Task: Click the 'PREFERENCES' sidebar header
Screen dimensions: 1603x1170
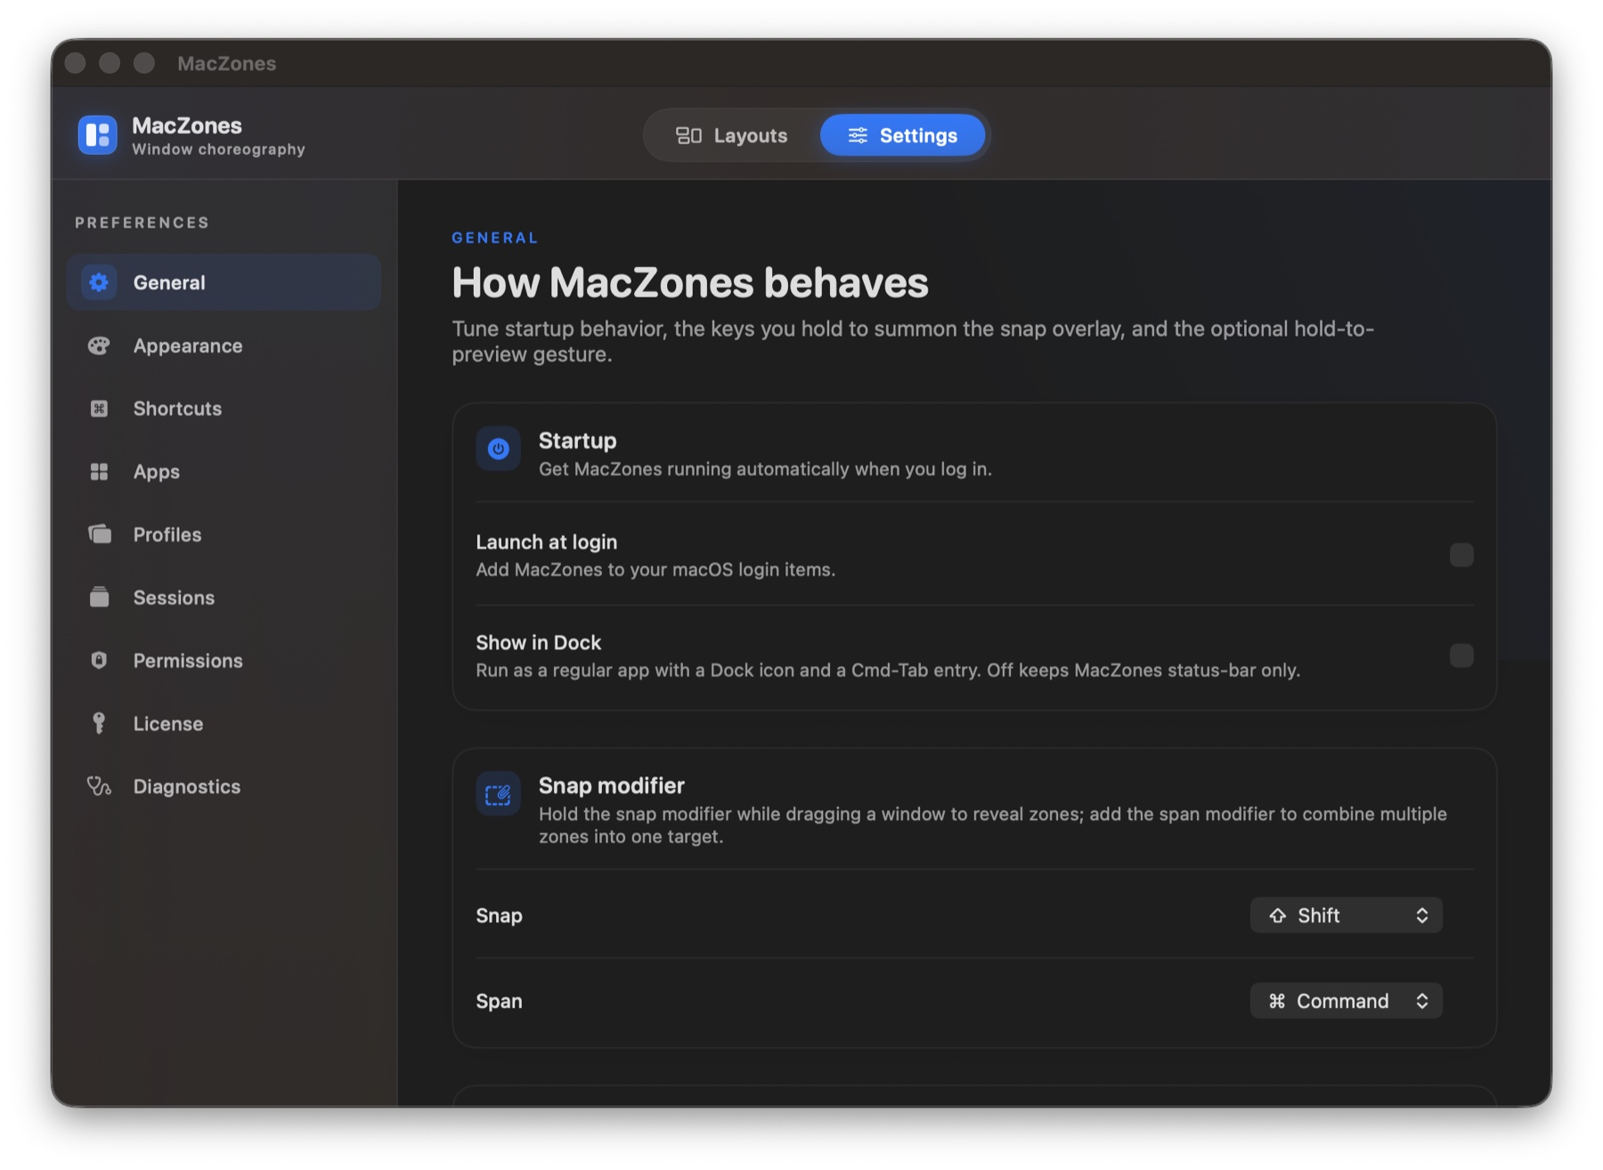Action: click(x=142, y=223)
